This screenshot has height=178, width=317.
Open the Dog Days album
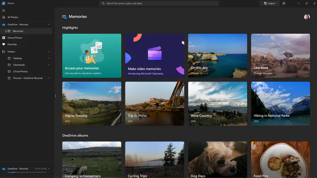(x=218, y=160)
